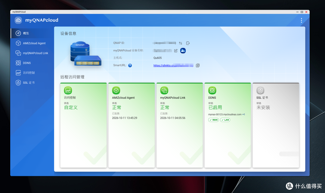
Task: Click the host name value Qu605
Action: click(157, 58)
